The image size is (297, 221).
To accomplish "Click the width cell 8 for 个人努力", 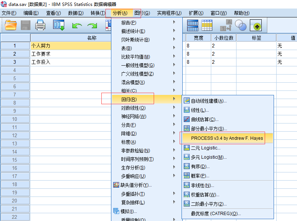I will pyautogui.click(x=198, y=46).
